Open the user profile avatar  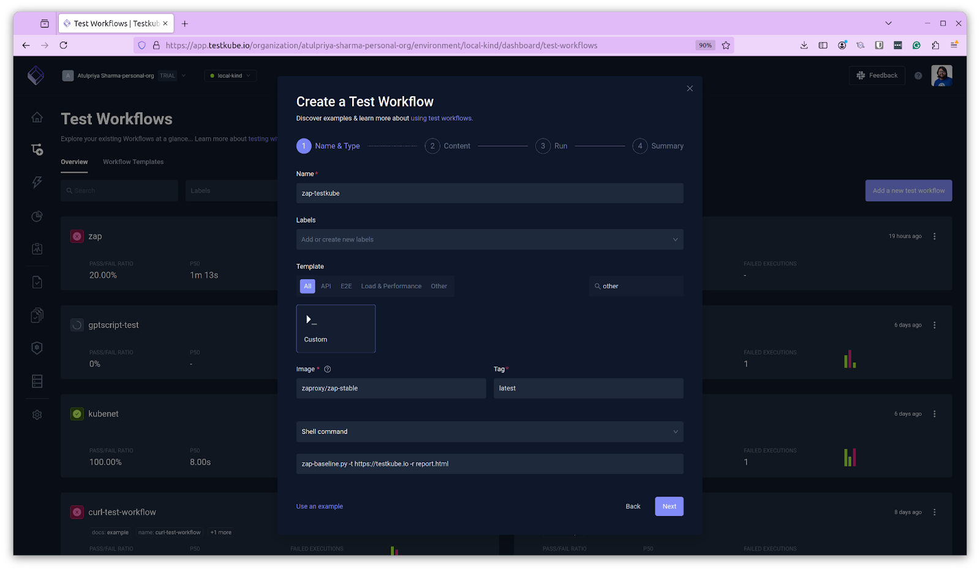(941, 75)
